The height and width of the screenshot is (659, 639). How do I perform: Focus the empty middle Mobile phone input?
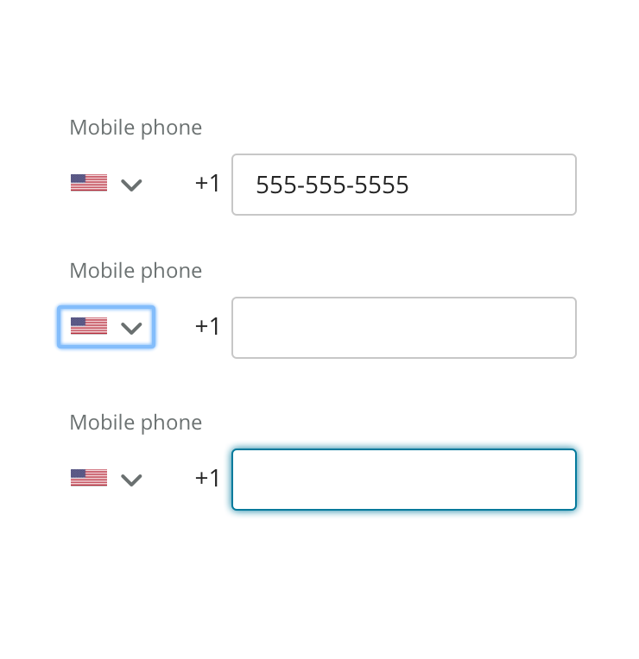point(403,328)
